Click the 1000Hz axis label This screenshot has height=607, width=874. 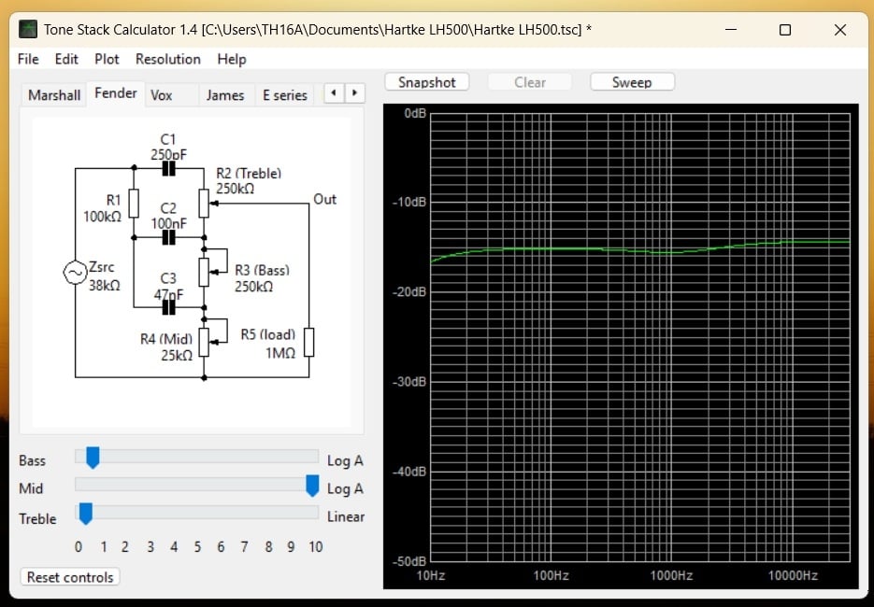[671, 575]
